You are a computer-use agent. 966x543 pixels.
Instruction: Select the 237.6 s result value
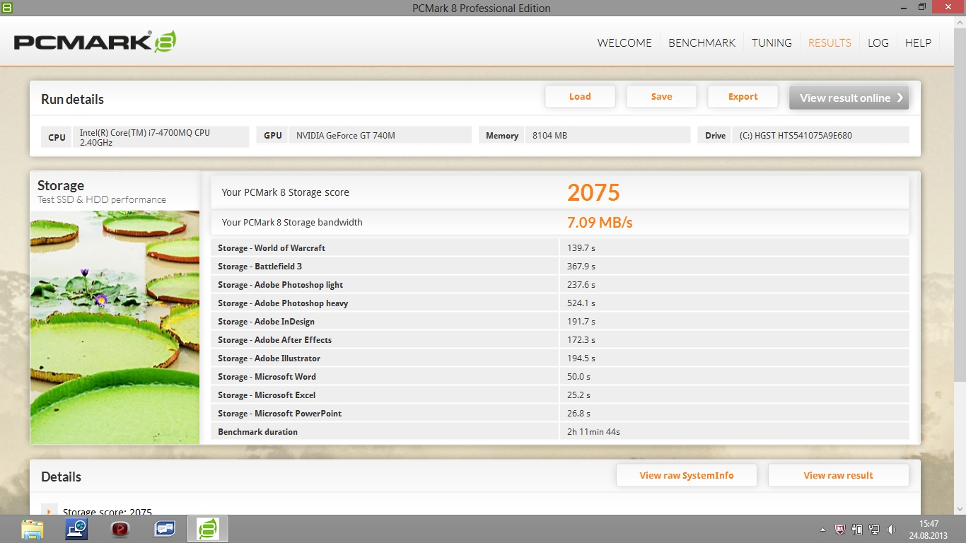(x=581, y=285)
